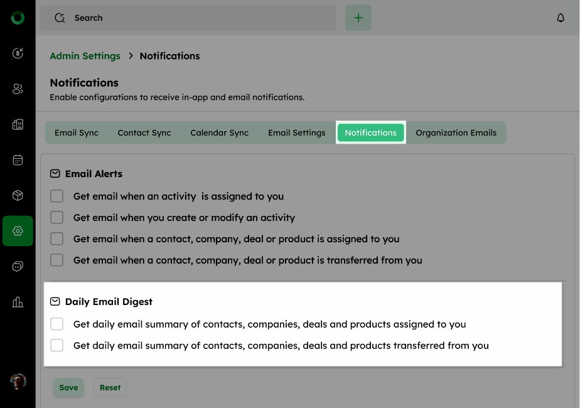Go to Admin Settings breadcrumb link
The height and width of the screenshot is (408, 580).
click(x=85, y=56)
